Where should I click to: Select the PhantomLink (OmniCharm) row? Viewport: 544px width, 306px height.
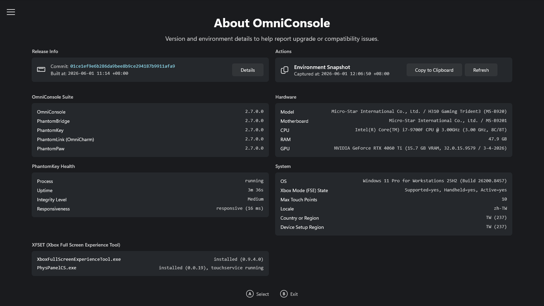[x=150, y=139]
